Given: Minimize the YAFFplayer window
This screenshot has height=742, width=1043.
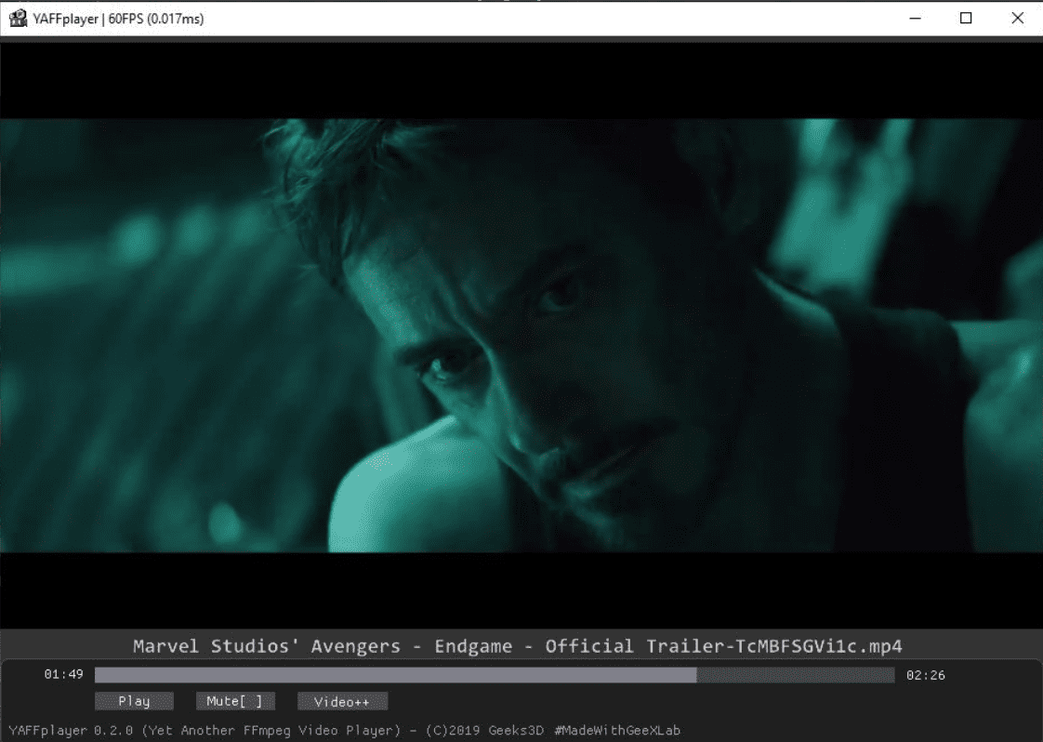Looking at the screenshot, I should [x=916, y=19].
